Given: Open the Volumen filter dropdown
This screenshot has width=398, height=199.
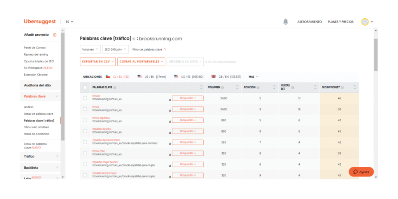Looking at the screenshot, I should coord(90,49).
